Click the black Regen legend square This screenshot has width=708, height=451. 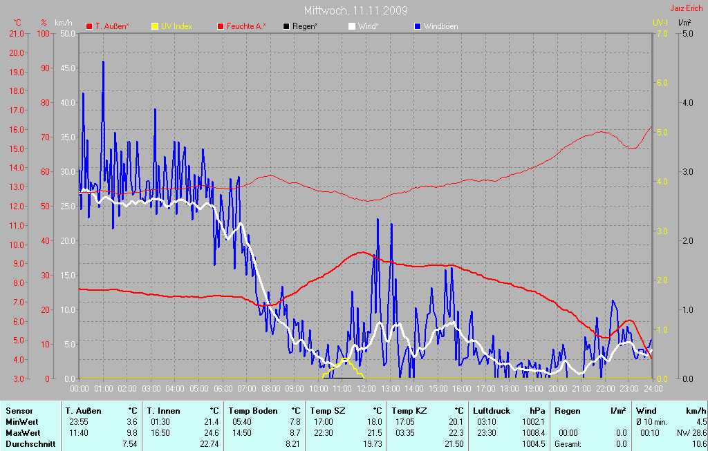286,26
